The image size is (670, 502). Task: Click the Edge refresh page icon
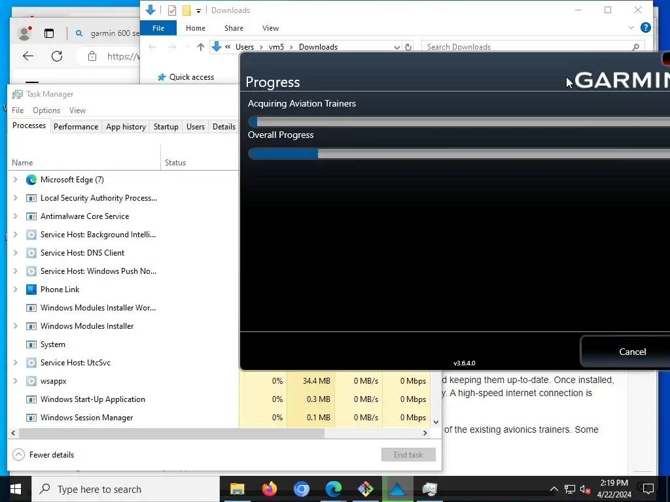(57, 56)
